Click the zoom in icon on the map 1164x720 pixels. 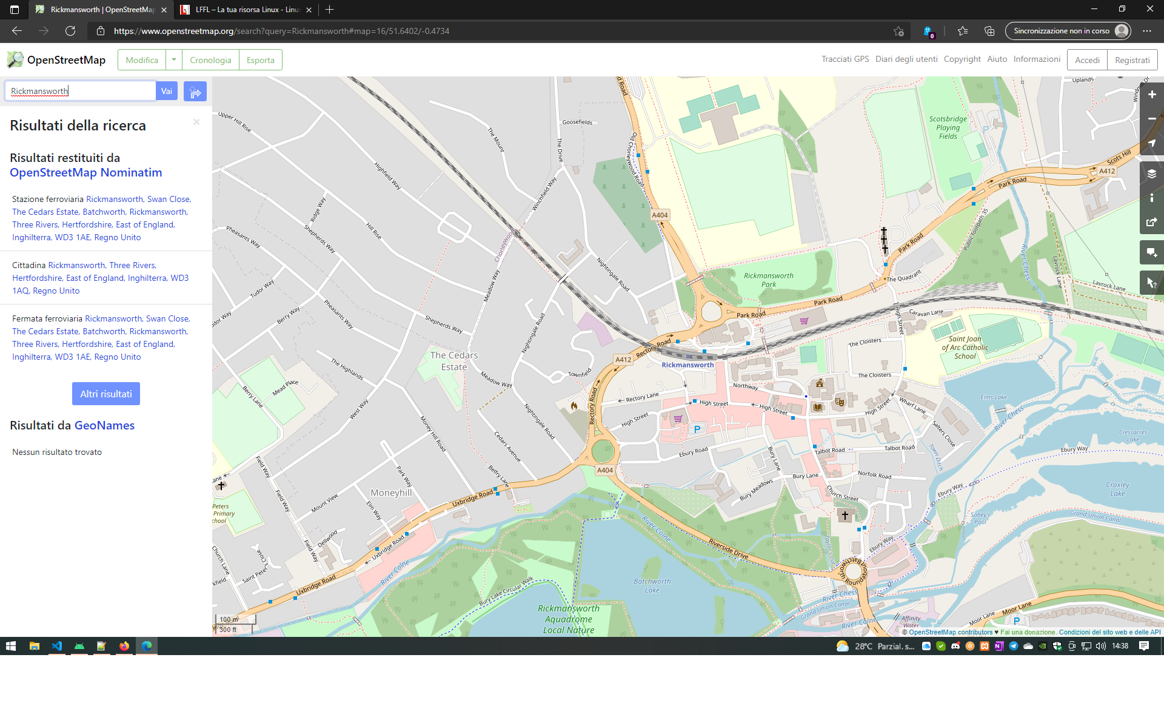pos(1151,94)
